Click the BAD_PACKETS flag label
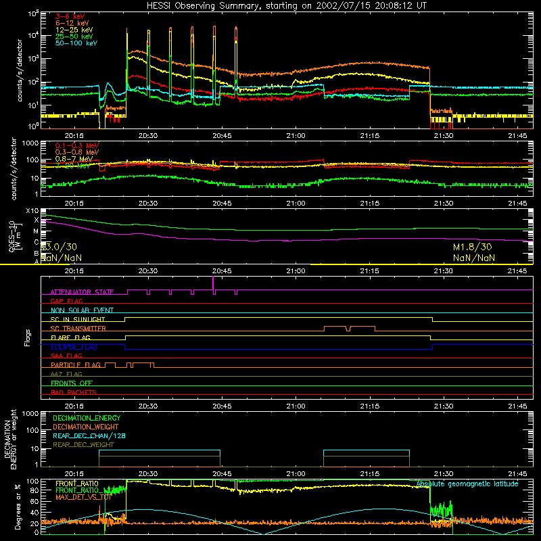This screenshot has height=541, width=541. click(x=74, y=392)
